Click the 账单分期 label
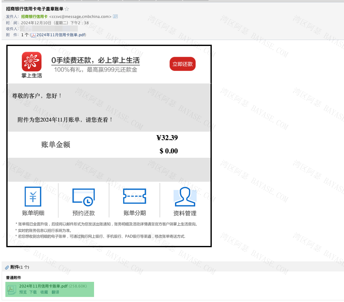The image size is (344, 302). pos(134,213)
